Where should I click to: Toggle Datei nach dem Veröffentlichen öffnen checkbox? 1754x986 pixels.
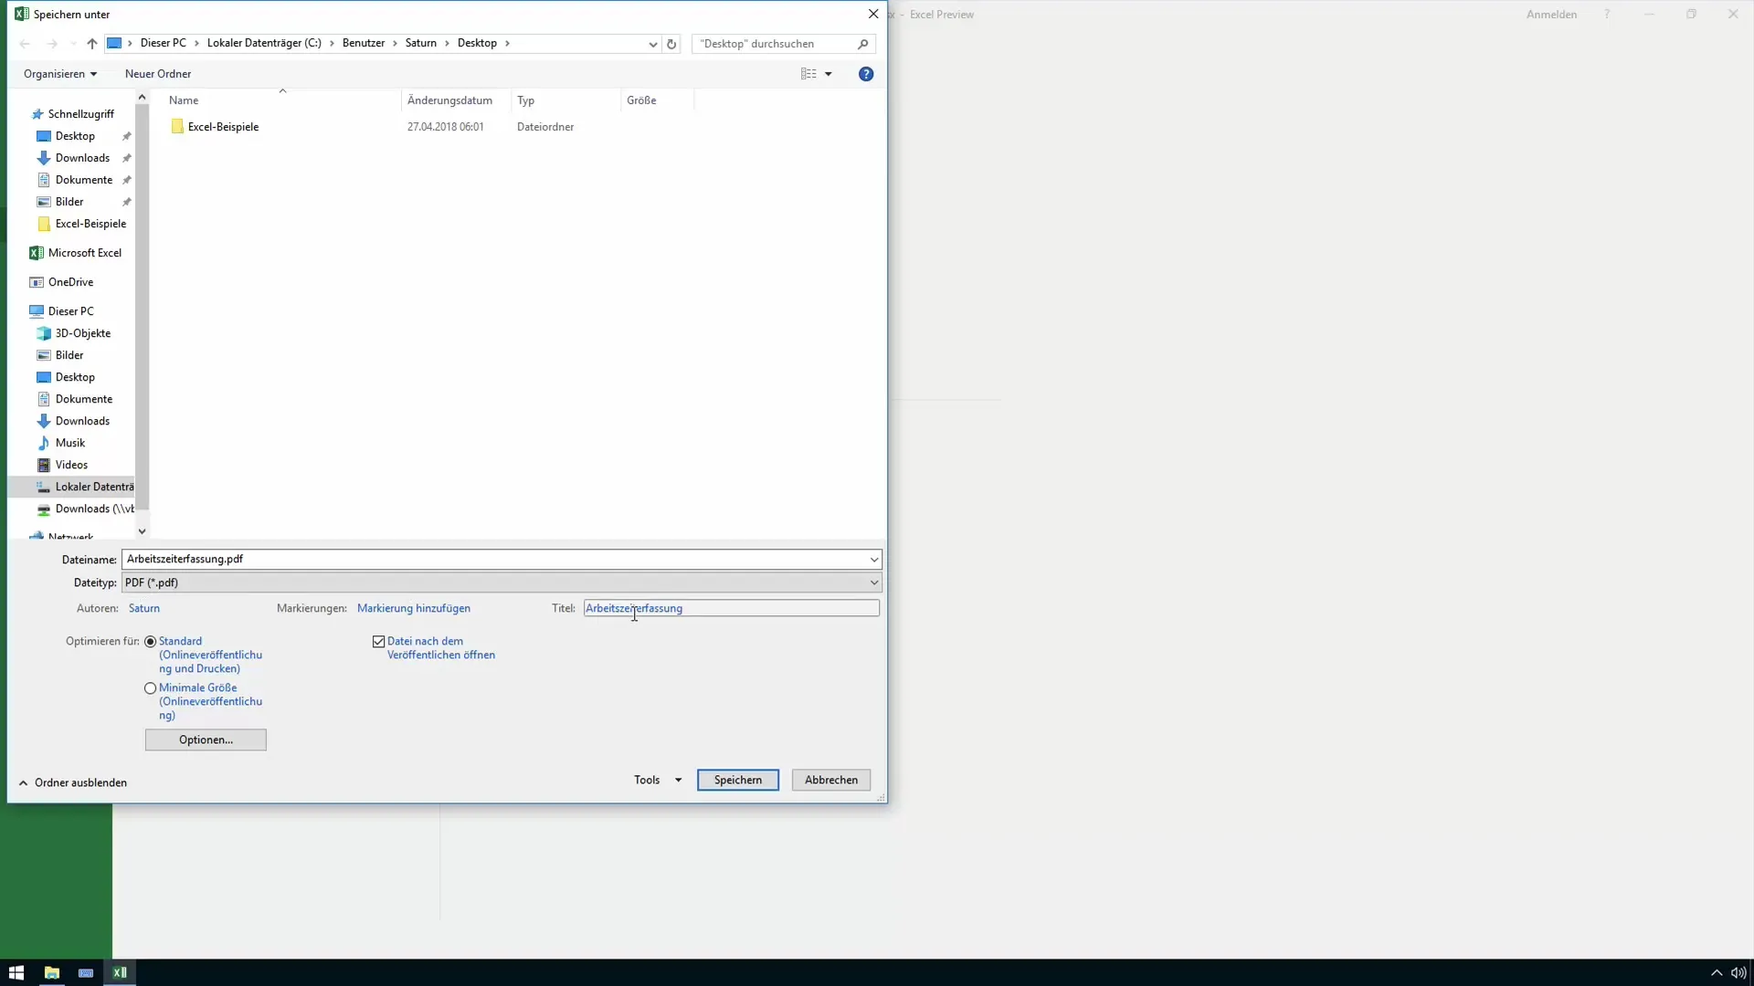click(378, 642)
